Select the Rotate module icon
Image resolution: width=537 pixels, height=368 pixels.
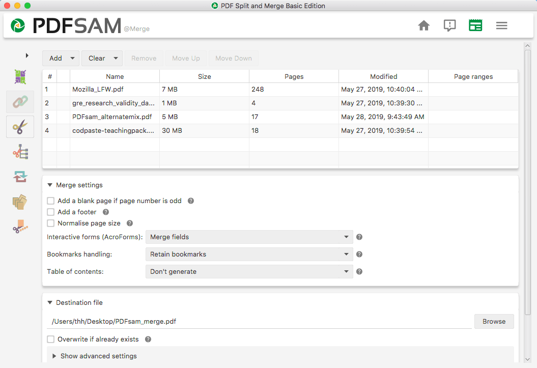point(20,176)
